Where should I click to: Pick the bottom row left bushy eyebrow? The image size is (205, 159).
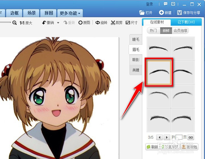coord(159,120)
